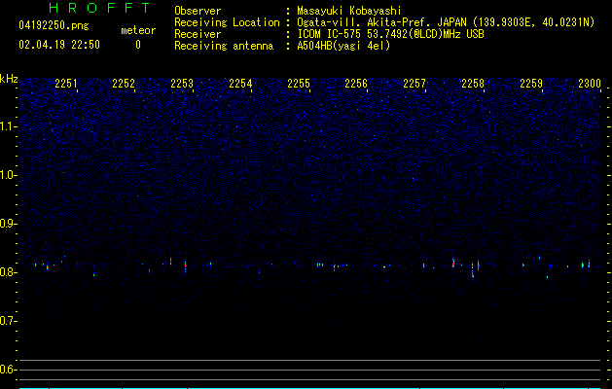Click the 2259 time axis marker
This screenshot has height=389, width=612.
point(531,84)
